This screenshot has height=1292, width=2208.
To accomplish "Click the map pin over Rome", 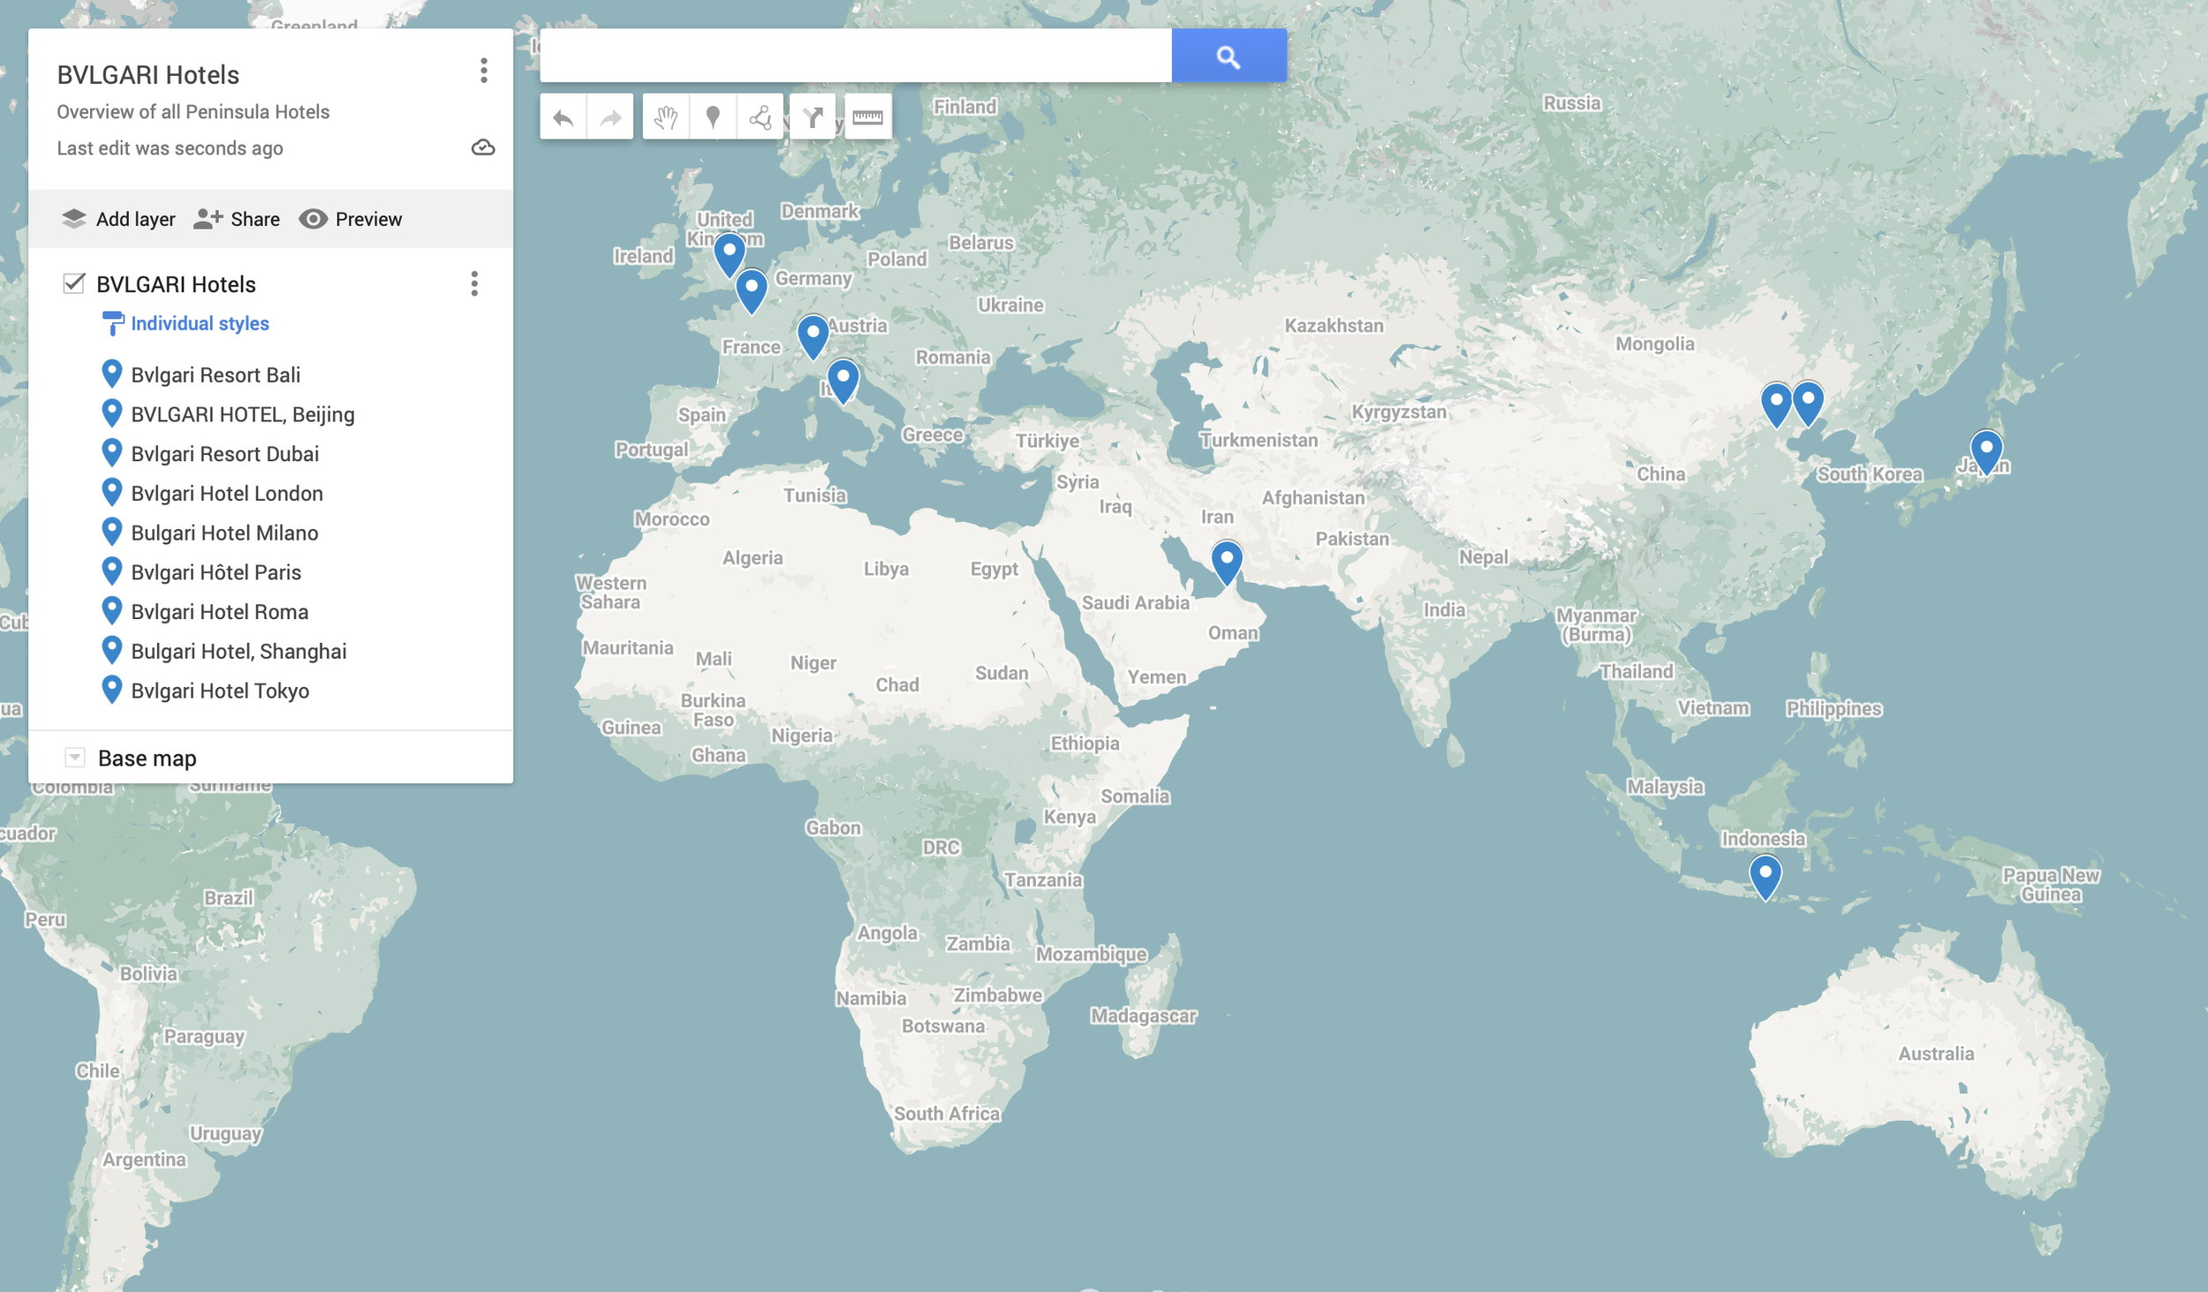I will (x=843, y=382).
